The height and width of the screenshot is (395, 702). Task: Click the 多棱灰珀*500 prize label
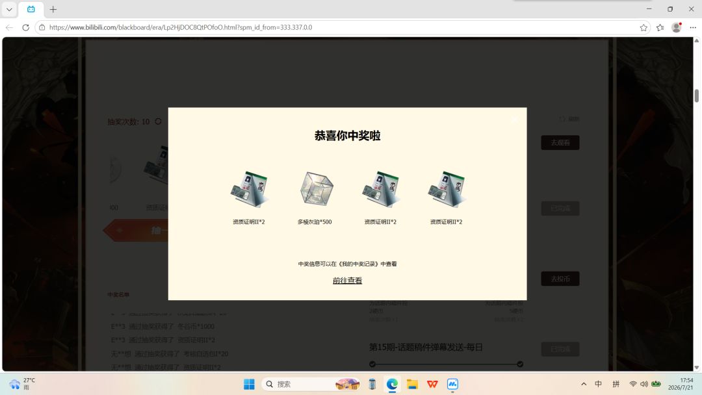315,222
